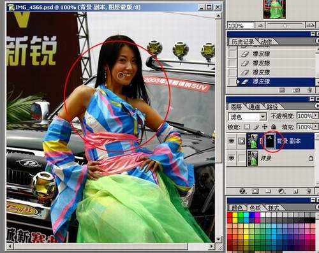Toggle lock position cross-arrow icon
This screenshot has width=319, height=253.
coord(265,127)
